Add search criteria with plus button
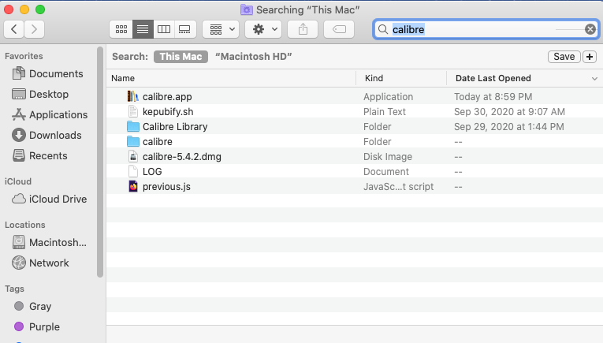Image resolution: width=603 pixels, height=343 pixels. (x=590, y=57)
